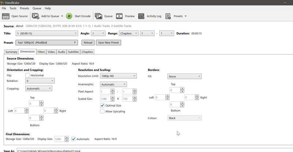The height and width of the screenshot is (152, 293).
Task: Click the Borders Right stepper
Action: 197,97
